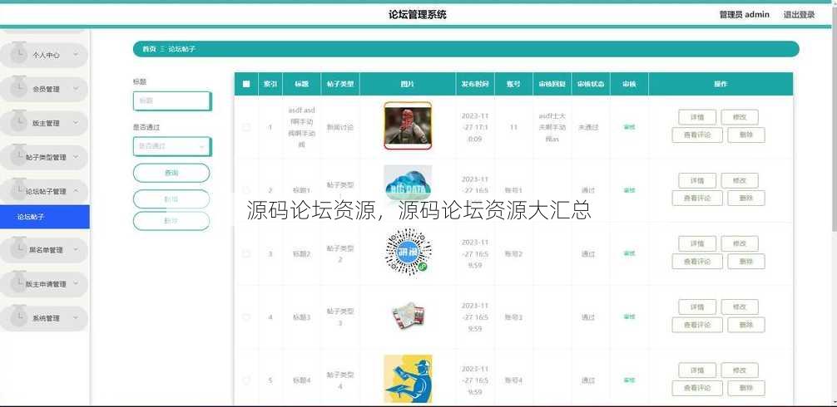Click the clock icon beside 版主申请管理
This screenshot has width=837, height=407.
tap(18, 283)
